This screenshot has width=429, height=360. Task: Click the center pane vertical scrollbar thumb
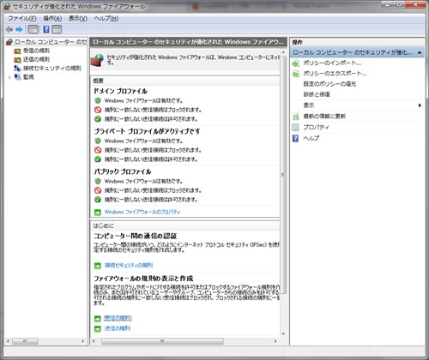pyautogui.click(x=283, y=175)
